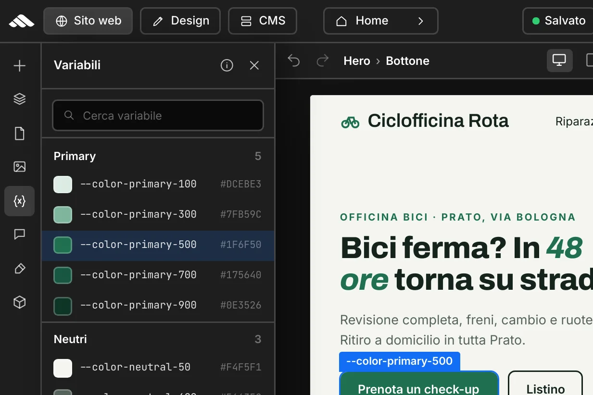
Task: Click the Listino button on canvas
Action: pyautogui.click(x=545, y=383)
